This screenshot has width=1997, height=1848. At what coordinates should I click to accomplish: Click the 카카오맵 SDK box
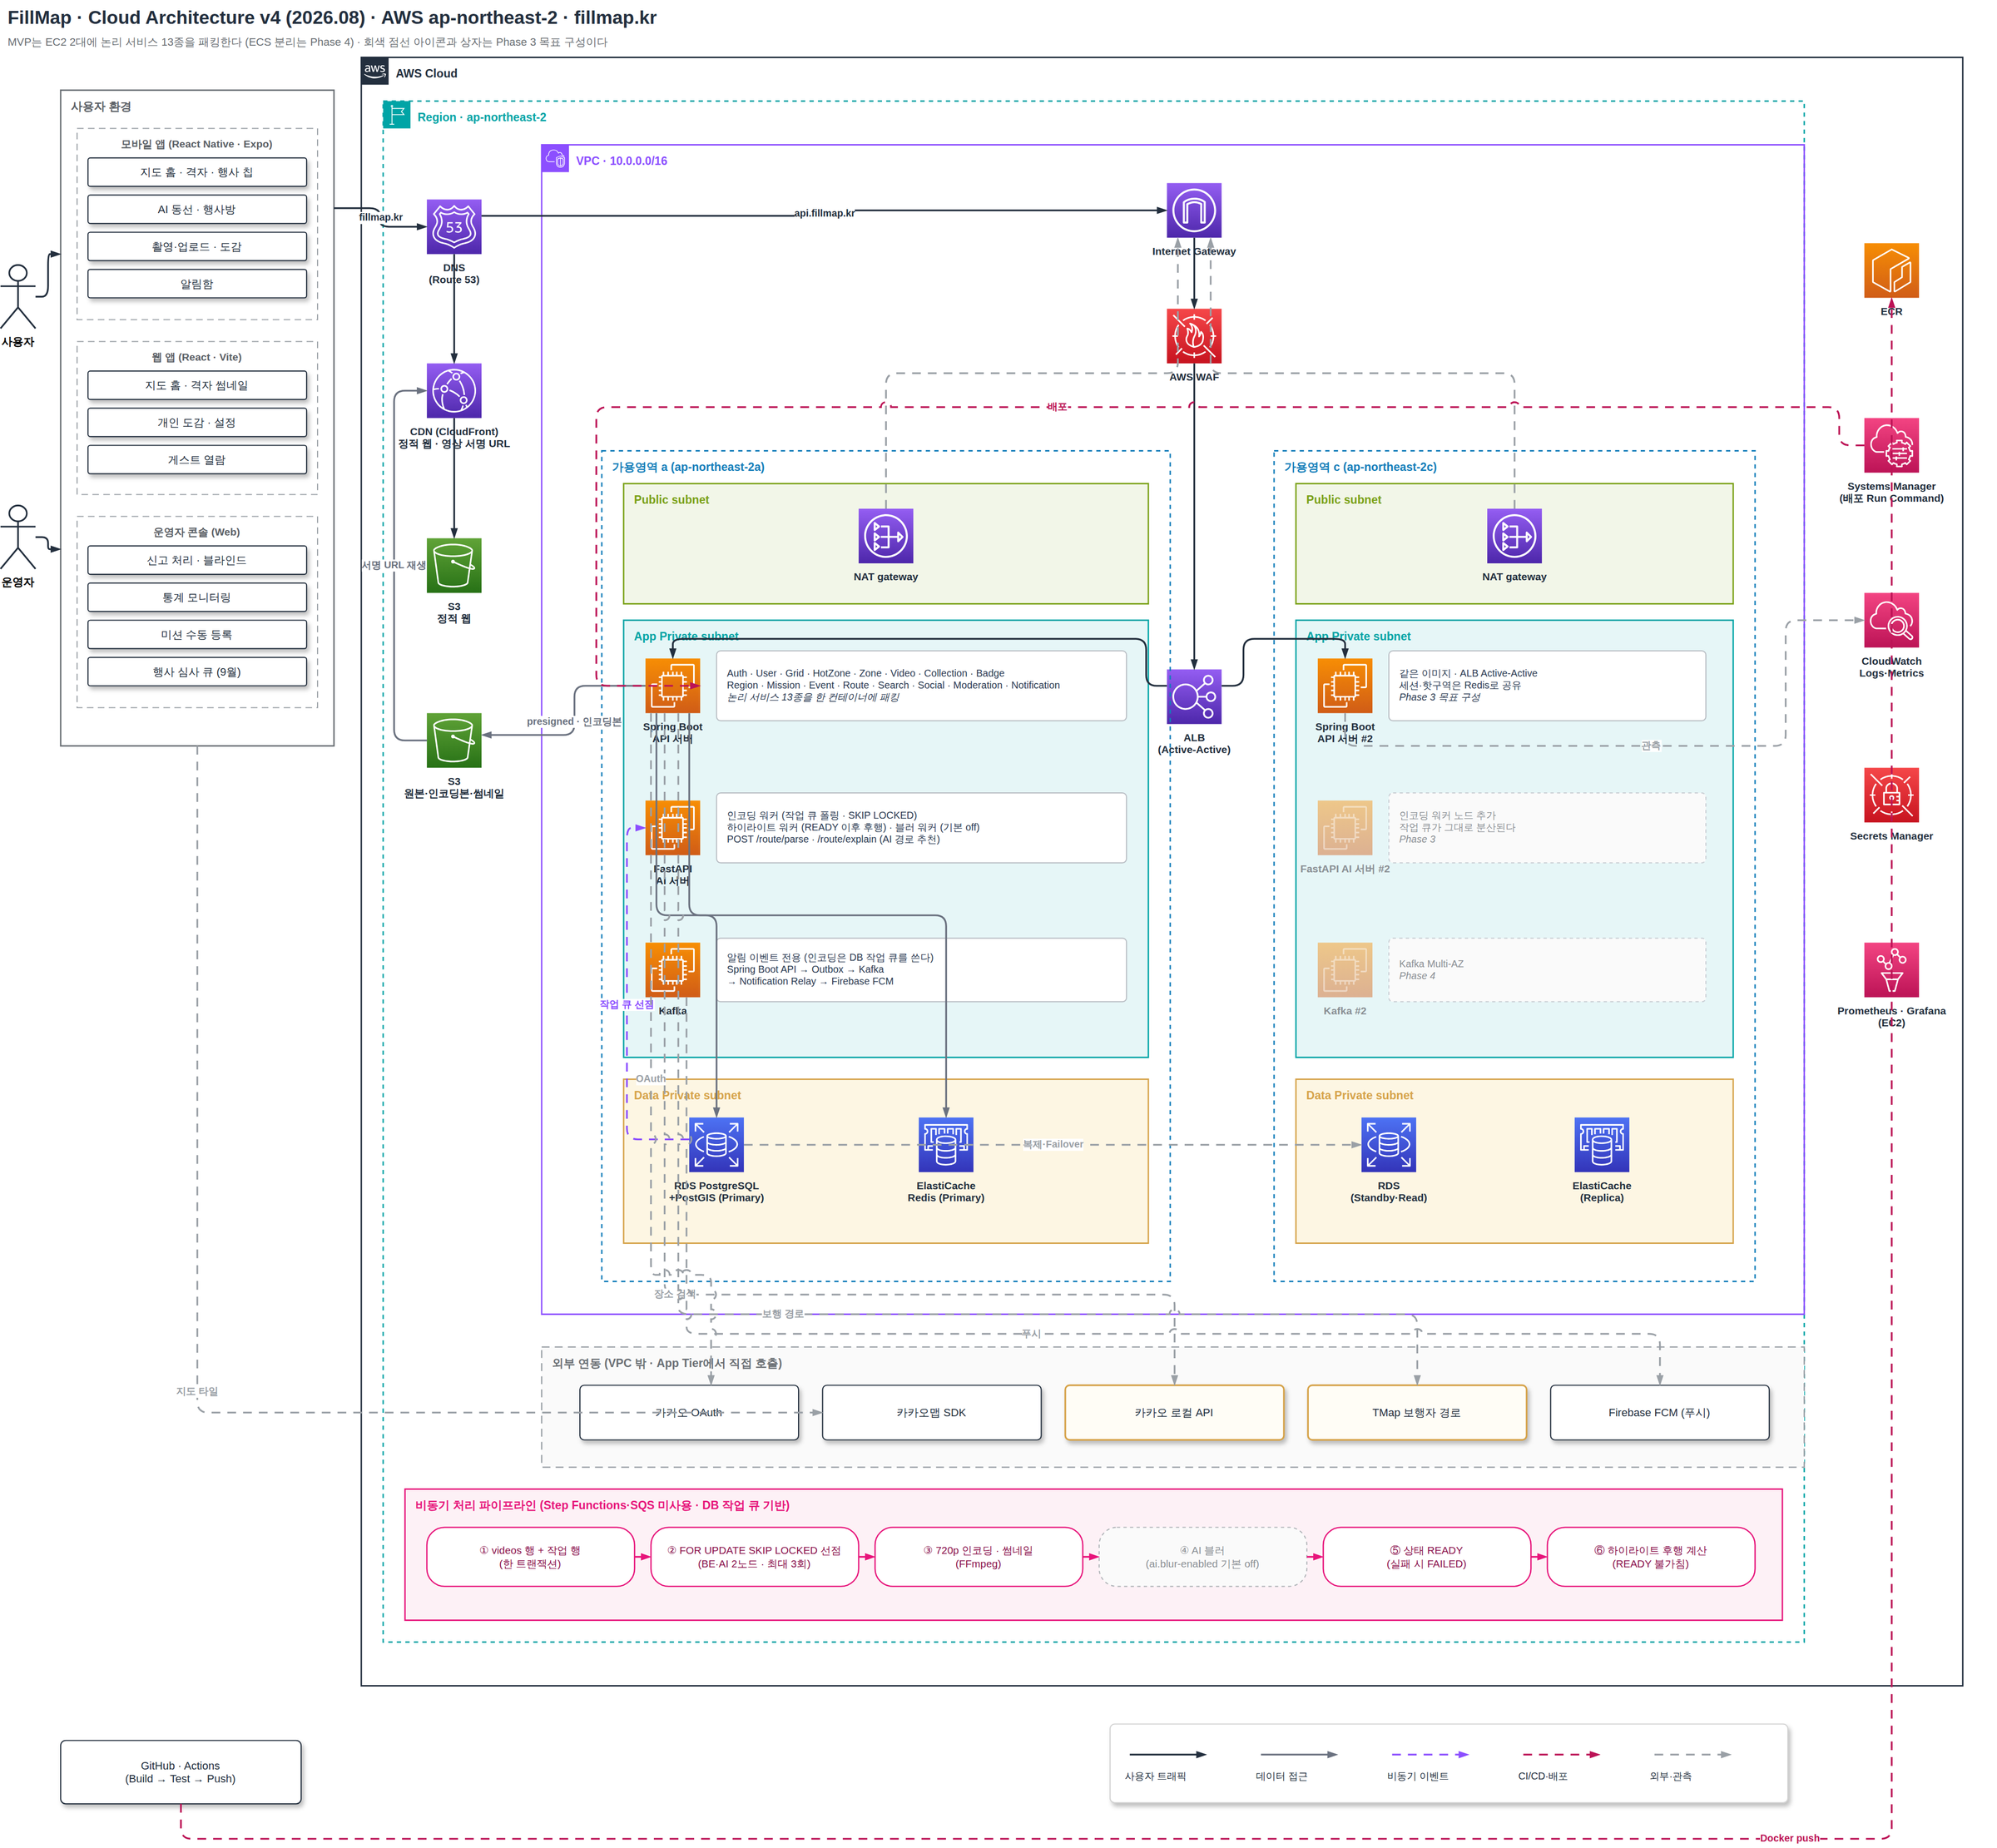931,1412
